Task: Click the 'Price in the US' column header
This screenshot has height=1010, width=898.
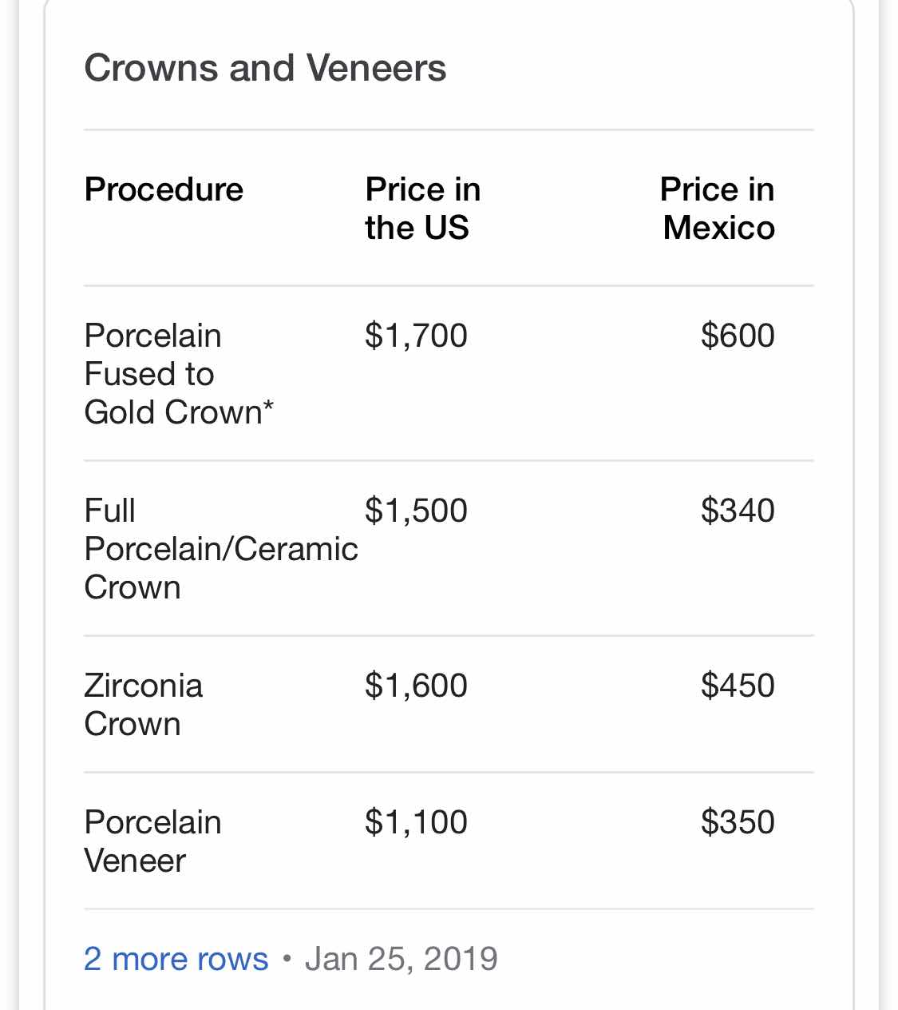Action: coord(423,209)
